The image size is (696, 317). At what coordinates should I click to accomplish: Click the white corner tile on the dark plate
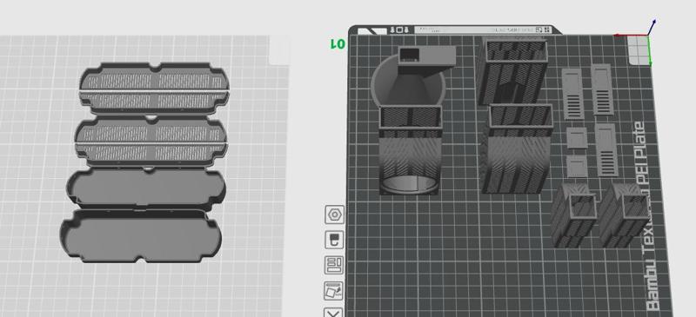pyautogui.click(x=639, y=50)
